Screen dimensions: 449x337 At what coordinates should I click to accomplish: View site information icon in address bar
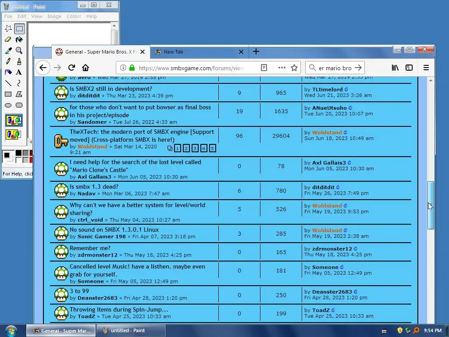tap(123, 68)
